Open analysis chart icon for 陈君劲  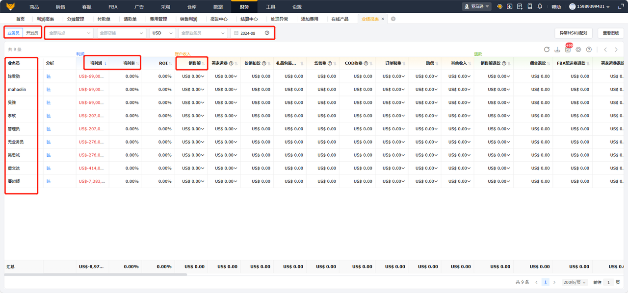[x=49, y=76]
